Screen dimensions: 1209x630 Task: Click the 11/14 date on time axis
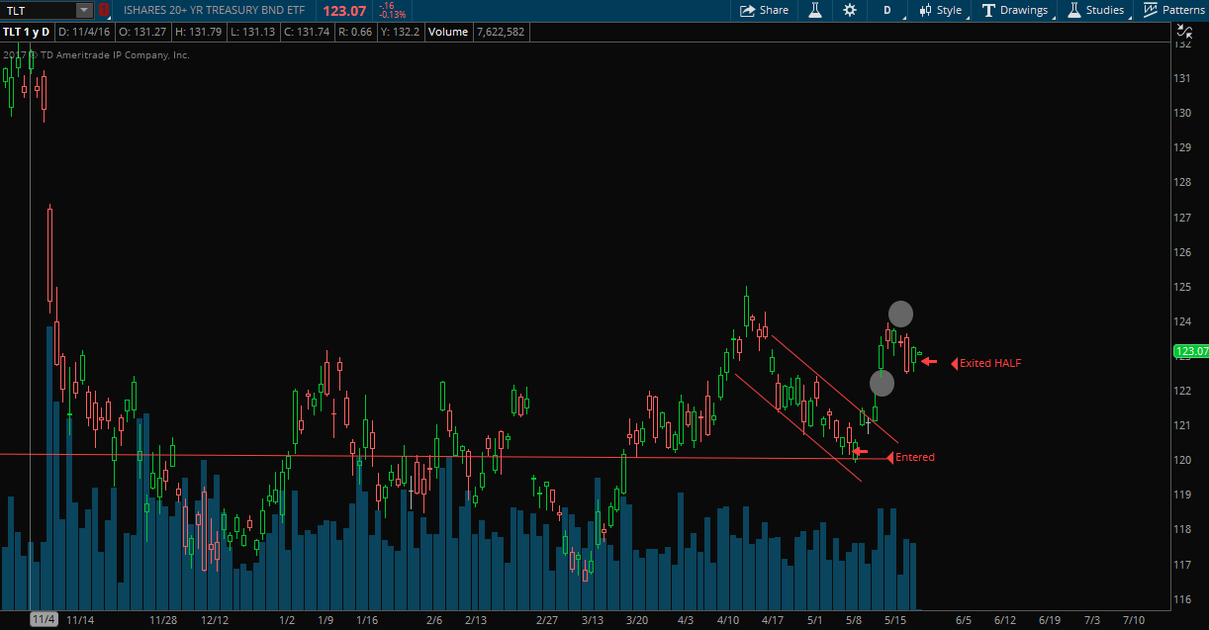tap(80, 620)
